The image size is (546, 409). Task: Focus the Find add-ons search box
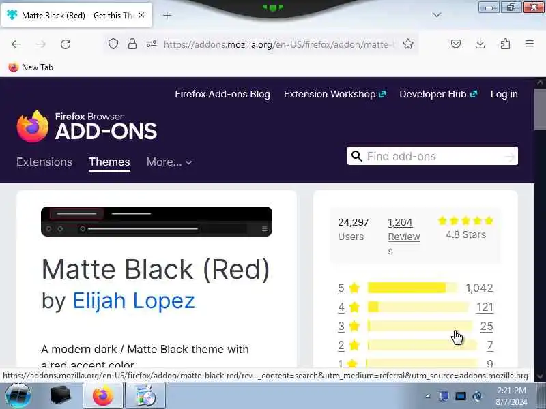point(433,156)
